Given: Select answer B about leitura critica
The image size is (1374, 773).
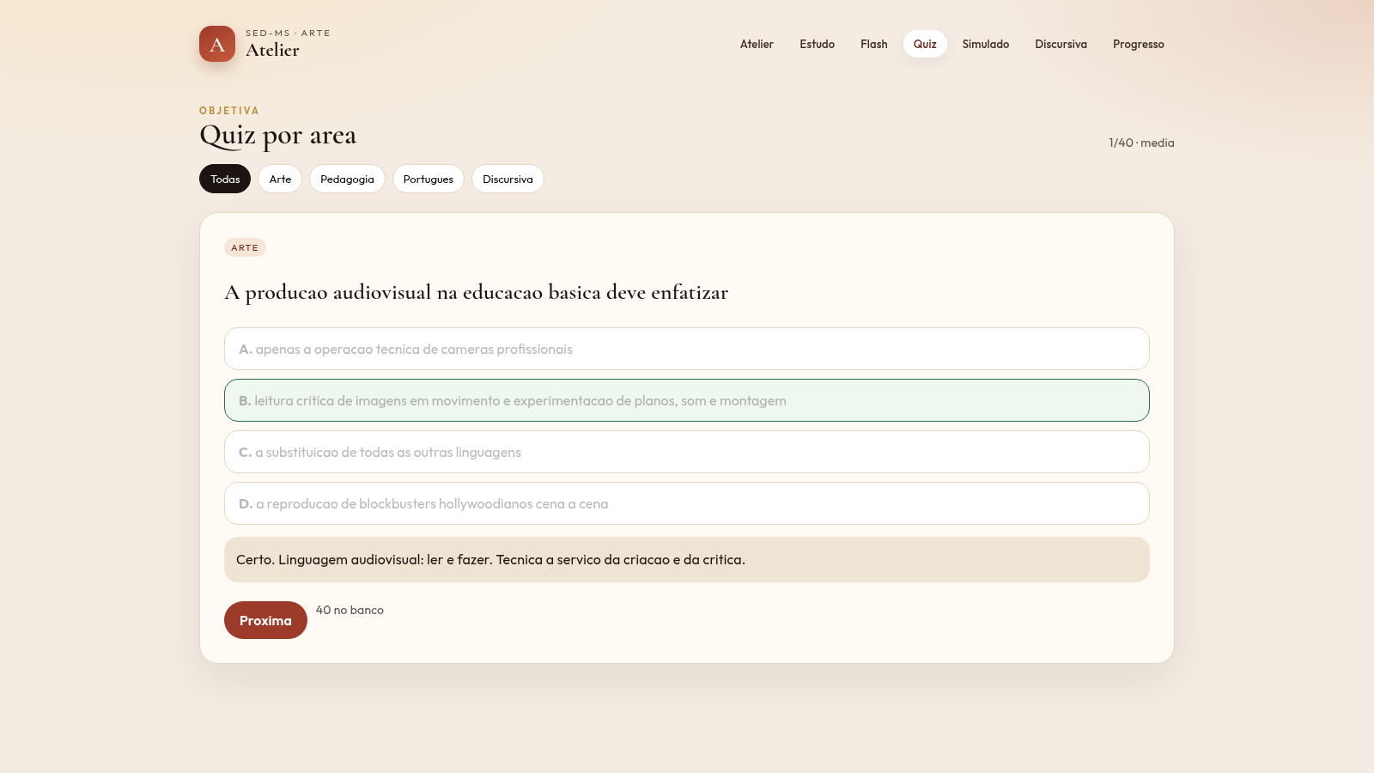Looking at the screenshot, I should coord(687,400).
